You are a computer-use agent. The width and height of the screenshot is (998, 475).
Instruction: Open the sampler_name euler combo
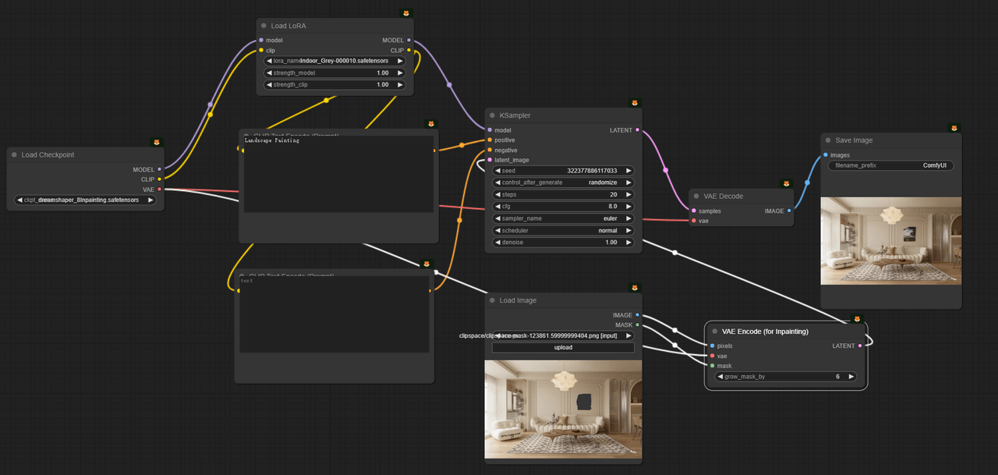[563, 218]
